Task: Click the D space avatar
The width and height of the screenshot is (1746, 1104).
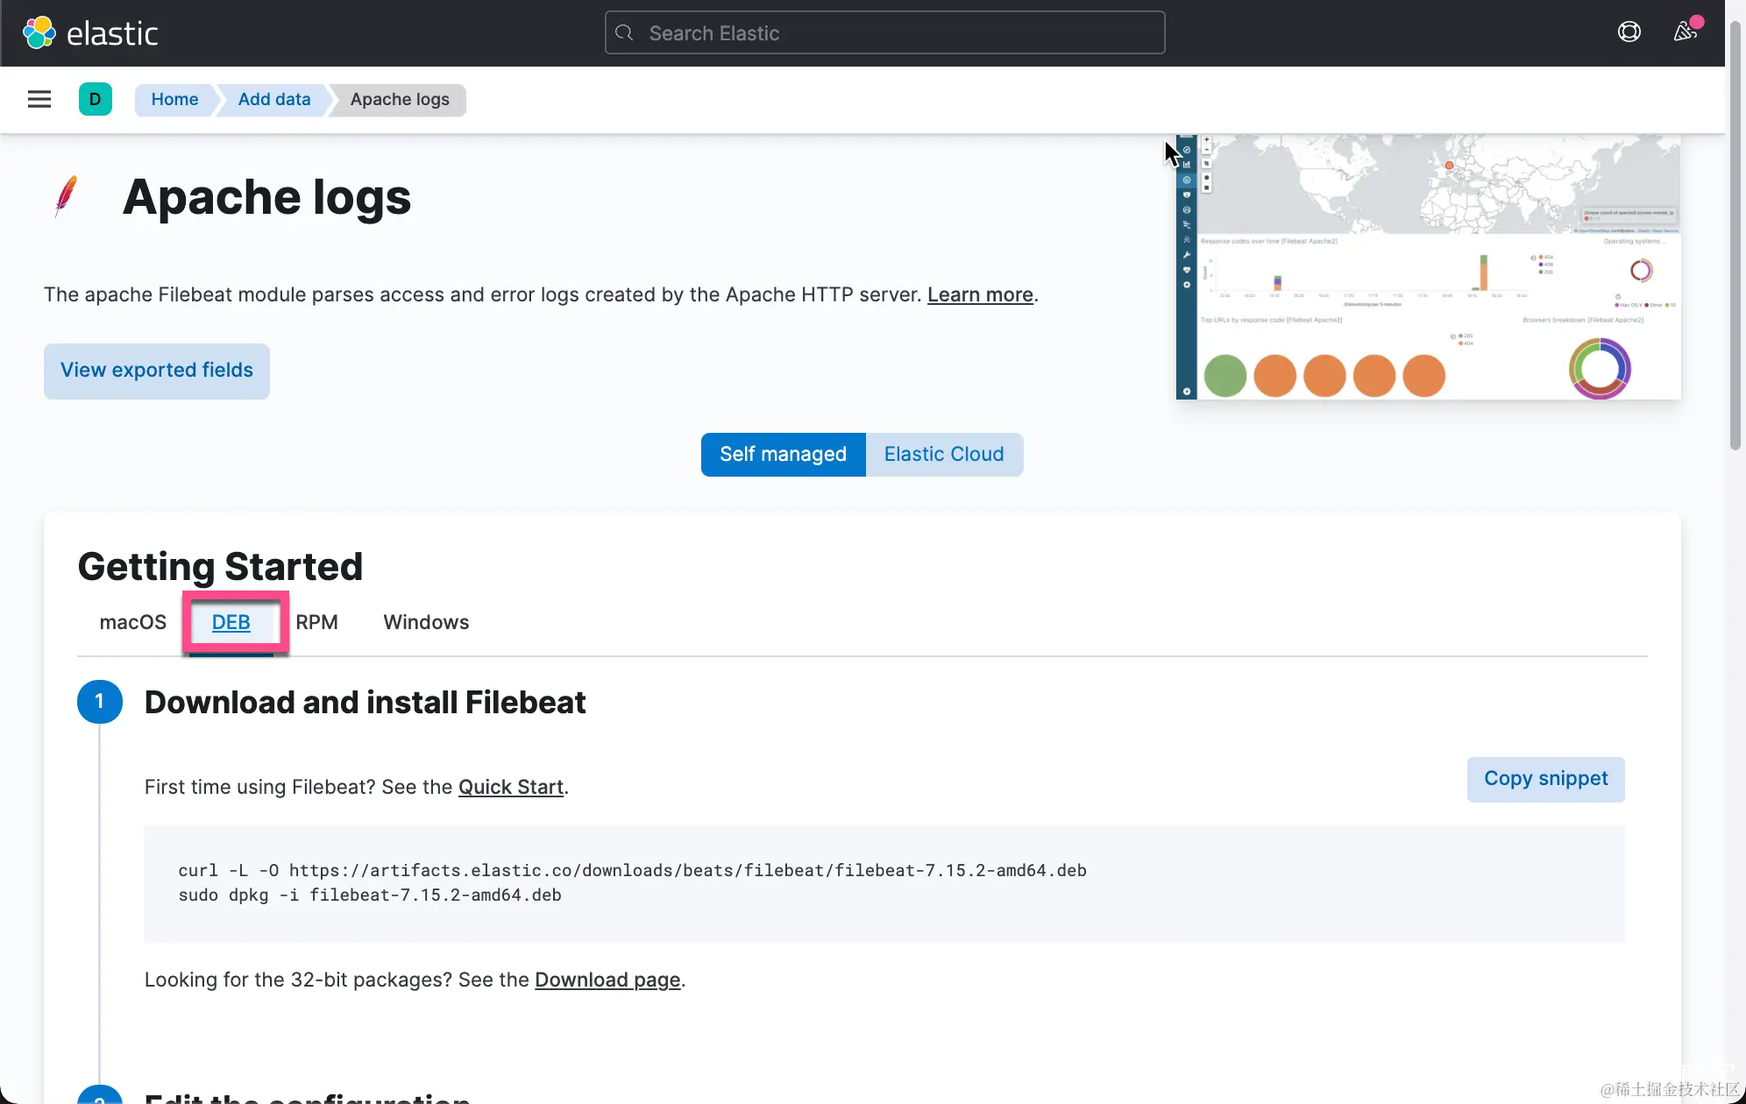Action: pos(95,99)
